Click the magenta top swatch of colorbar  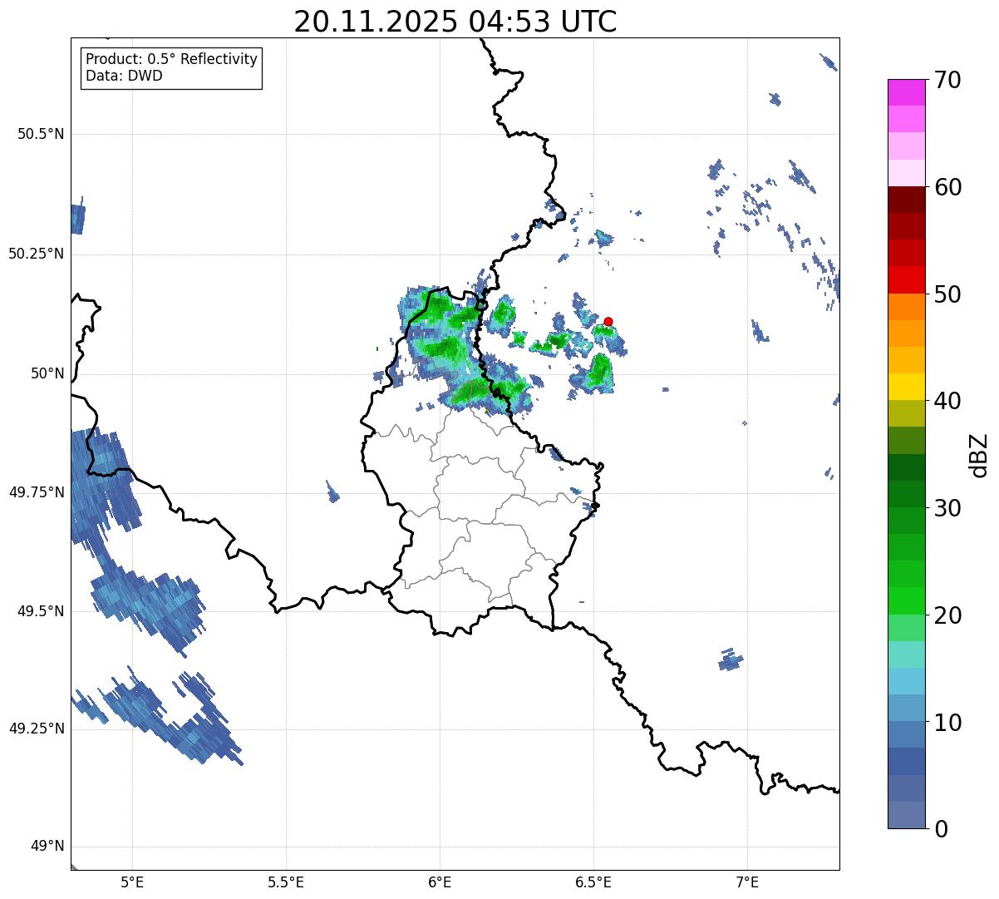(x=907, y=92)
